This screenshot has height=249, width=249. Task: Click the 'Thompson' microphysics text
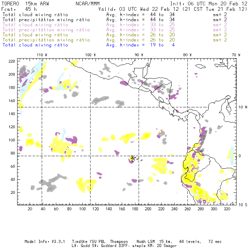pos(119,242)
